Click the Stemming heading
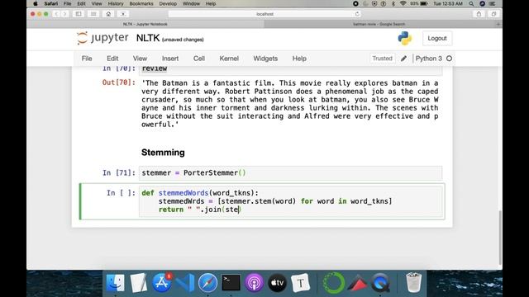 coord(163,153)
